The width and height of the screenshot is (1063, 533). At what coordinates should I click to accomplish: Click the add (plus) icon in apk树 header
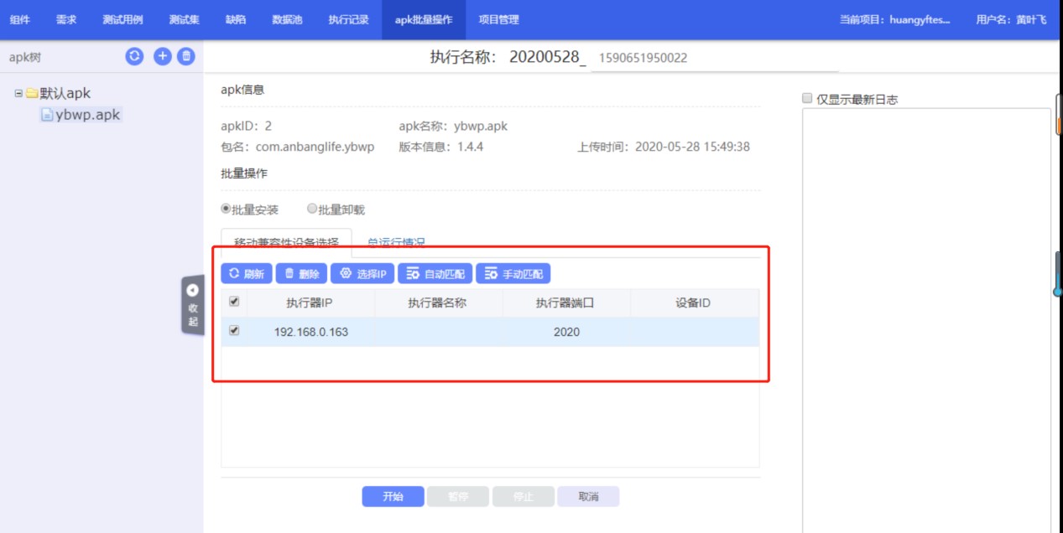pos(162,56)
